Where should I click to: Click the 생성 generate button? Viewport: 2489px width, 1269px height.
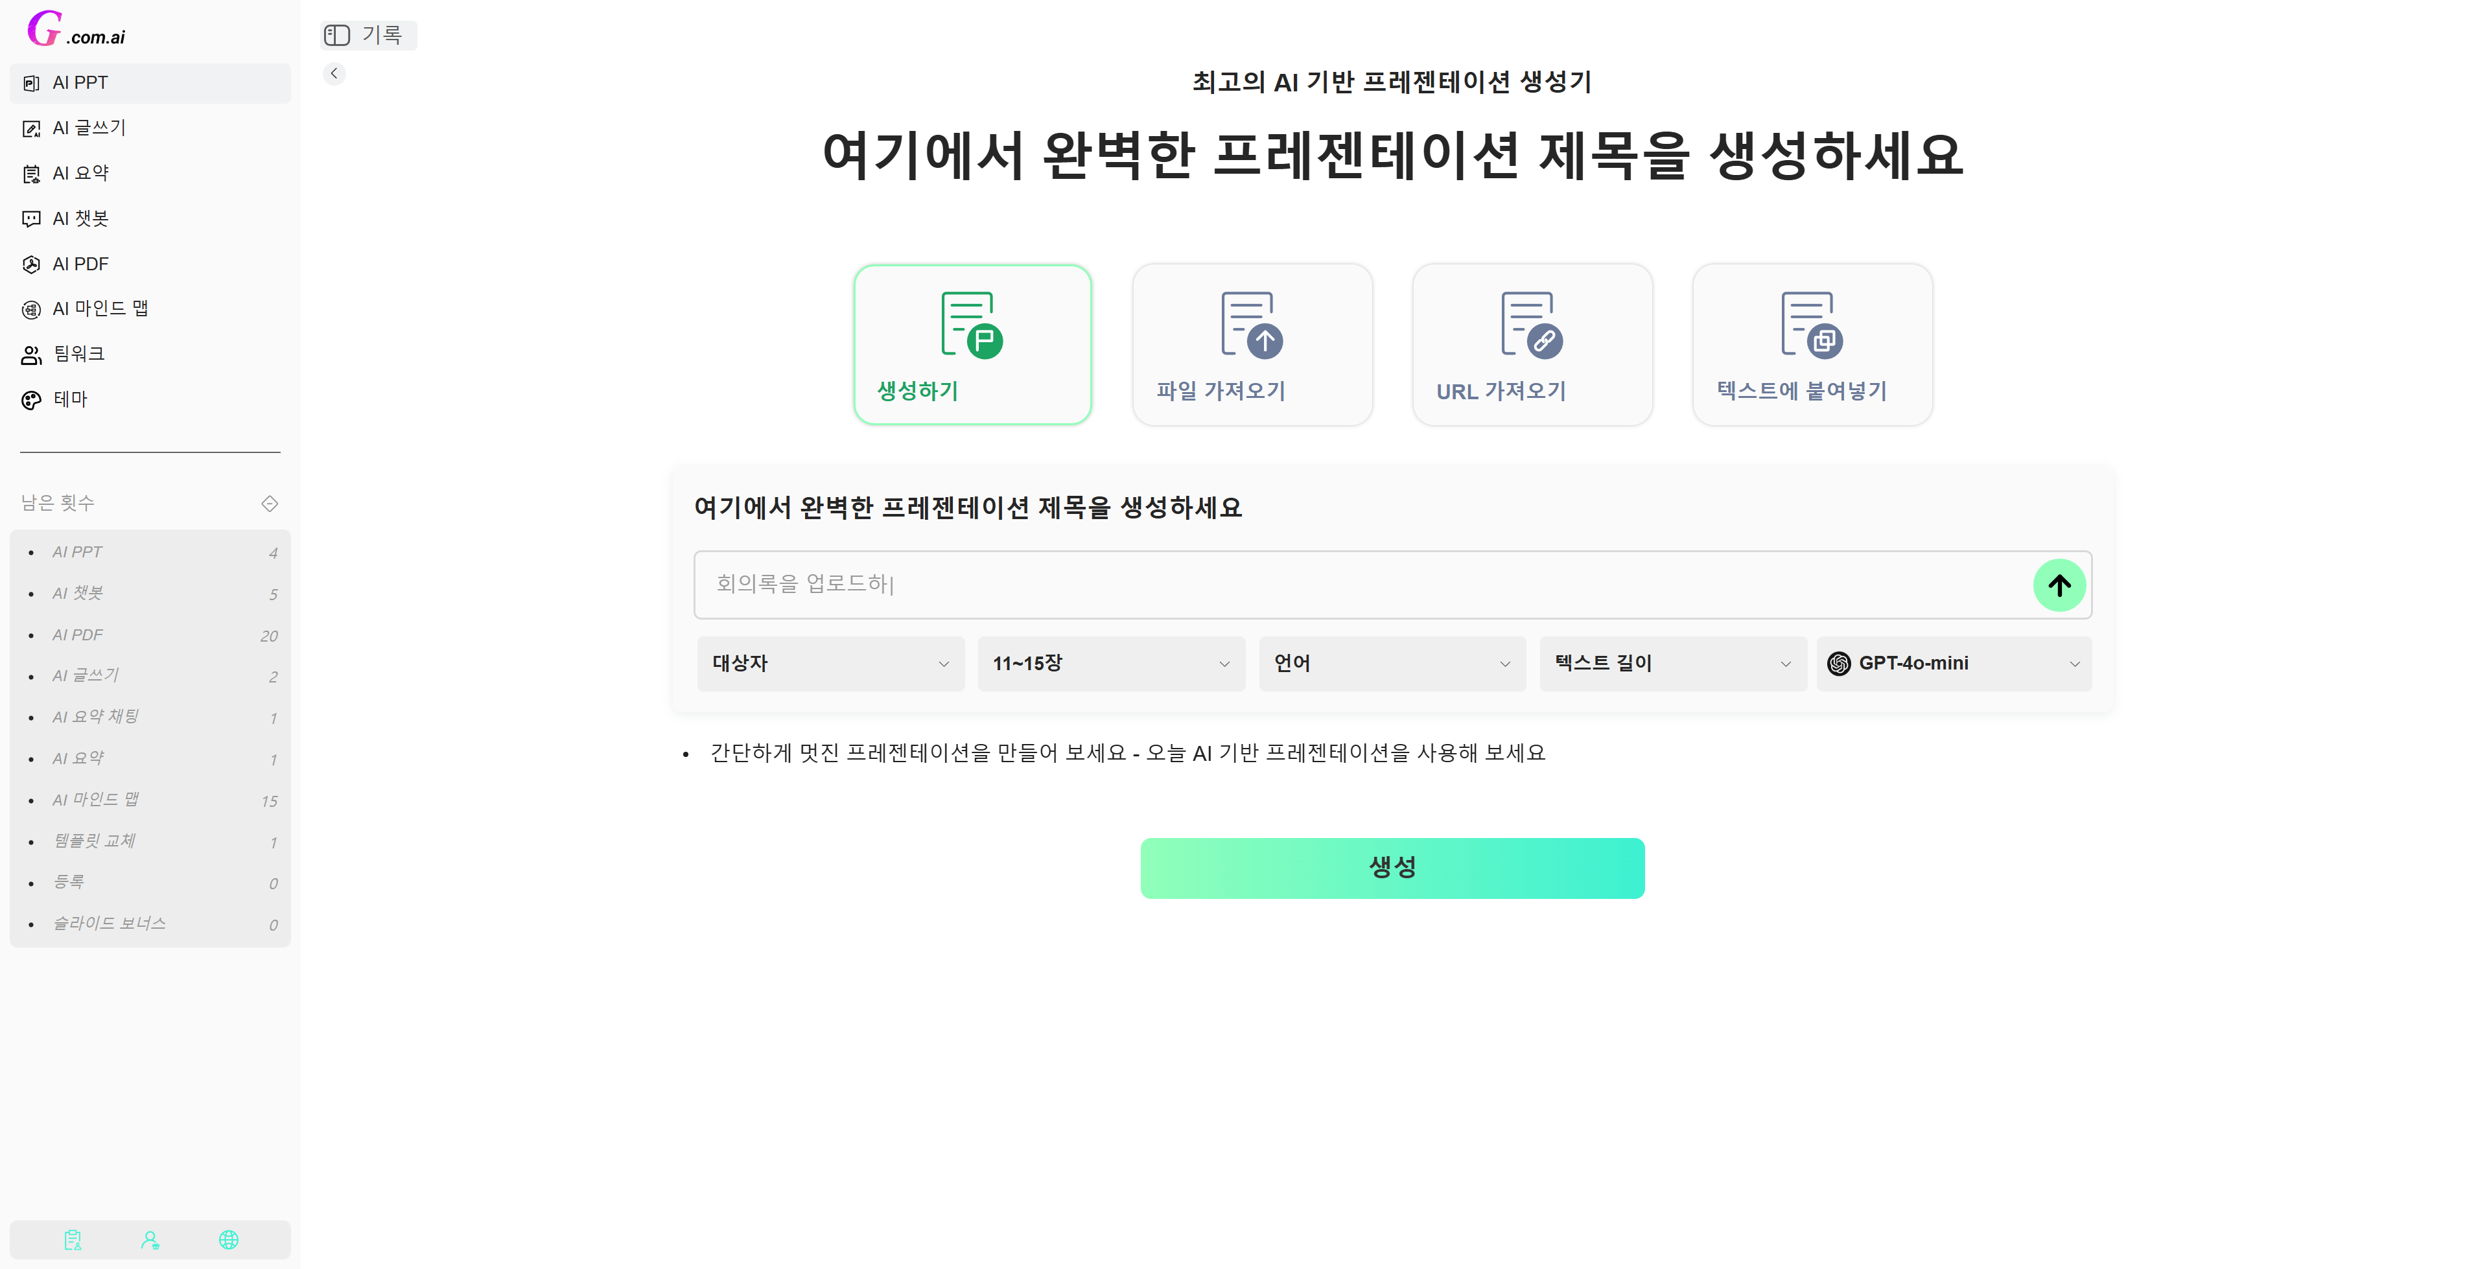tap(1392, 867)
